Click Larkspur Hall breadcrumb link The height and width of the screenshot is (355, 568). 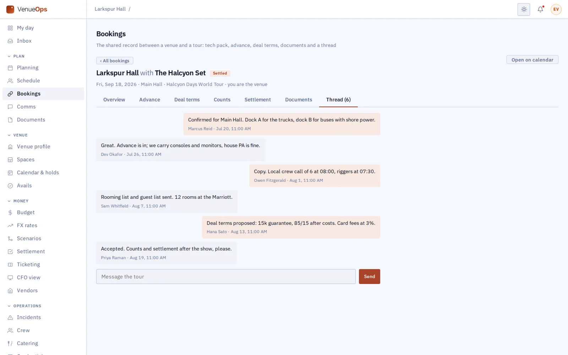110,9
